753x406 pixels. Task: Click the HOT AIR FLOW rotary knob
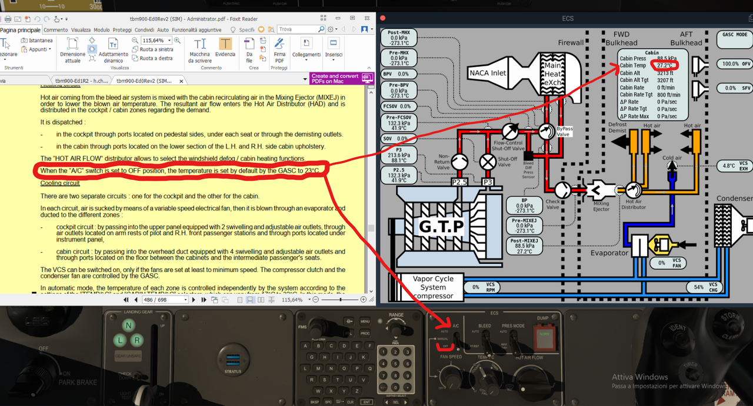533,383
